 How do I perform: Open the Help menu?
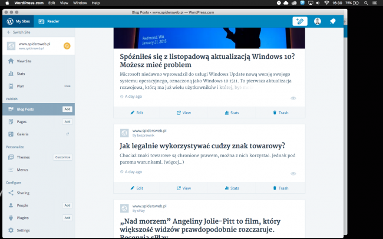[95, 3]
